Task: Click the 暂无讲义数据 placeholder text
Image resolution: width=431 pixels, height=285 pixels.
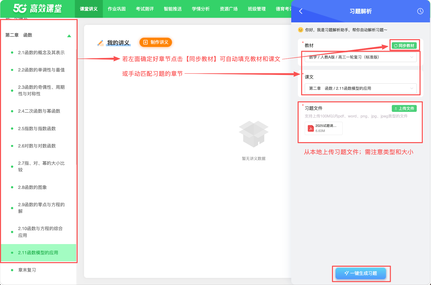Action: (254, 159)
